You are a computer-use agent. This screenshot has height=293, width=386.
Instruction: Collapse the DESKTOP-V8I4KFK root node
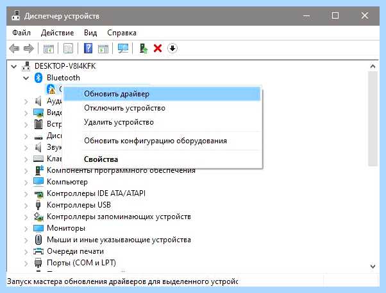pos(14,66)
